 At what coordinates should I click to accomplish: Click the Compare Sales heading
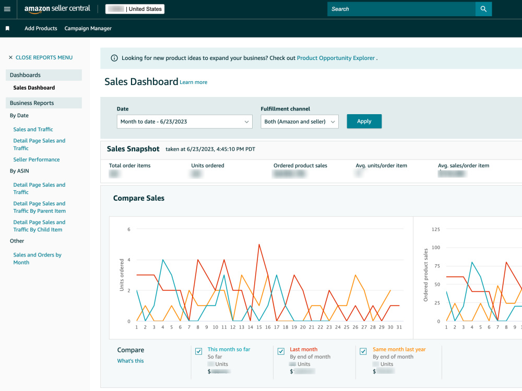point(139,198)
